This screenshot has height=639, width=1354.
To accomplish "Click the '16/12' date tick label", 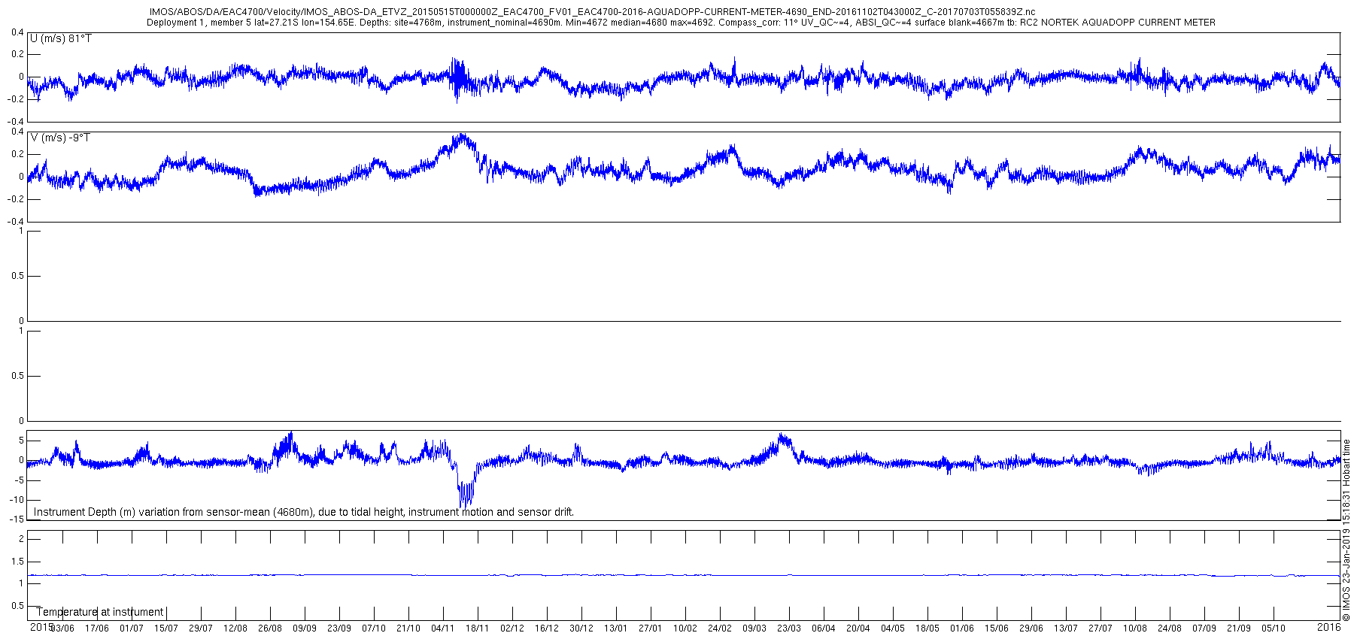I will [x=547, y=628].
